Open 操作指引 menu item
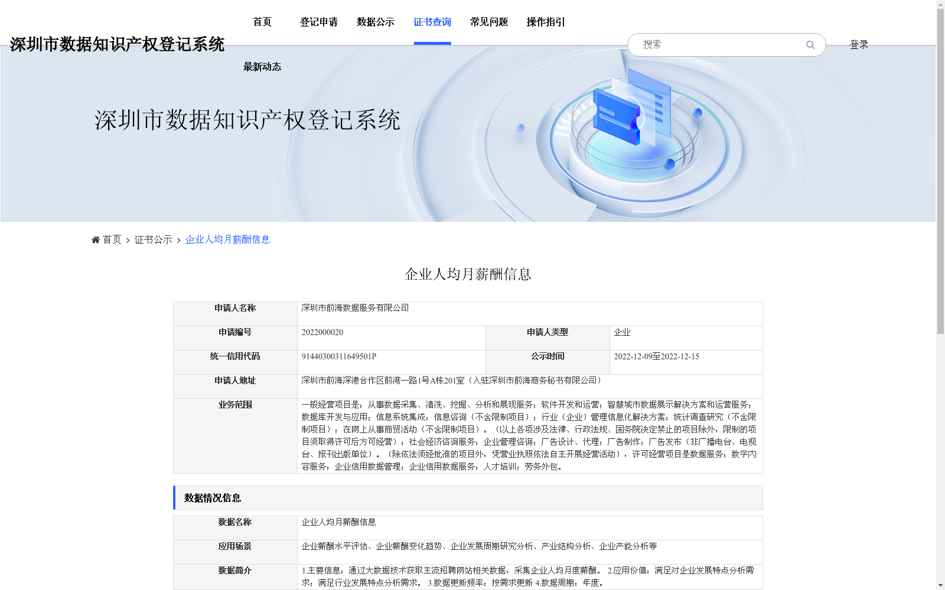The image size is (945, 590). click(x=546, y=22)
